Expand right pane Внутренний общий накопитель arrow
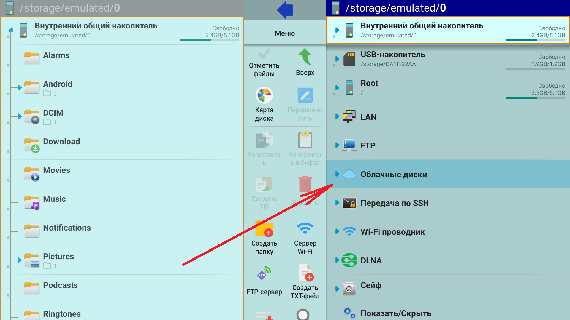Image resolution: width=570 pixels, height=320 pixels. (x=337, y=30)
